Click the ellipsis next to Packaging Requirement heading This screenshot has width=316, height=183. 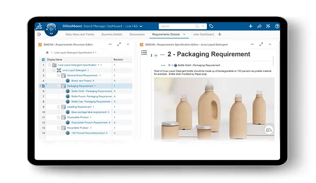(162, 55)
